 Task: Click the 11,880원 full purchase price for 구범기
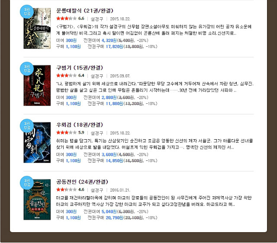pos(114,104)
